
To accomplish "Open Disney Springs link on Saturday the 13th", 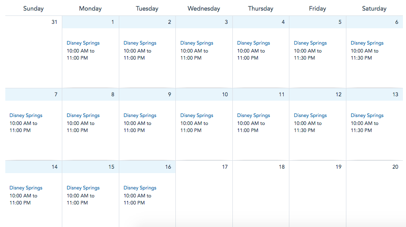I will (x=367, y=115).
